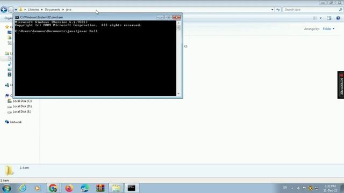Switch to Windows Explorer taskbar button
Image resolution: width=344 pixels, height=193 pixels.
tap(116, 188)
